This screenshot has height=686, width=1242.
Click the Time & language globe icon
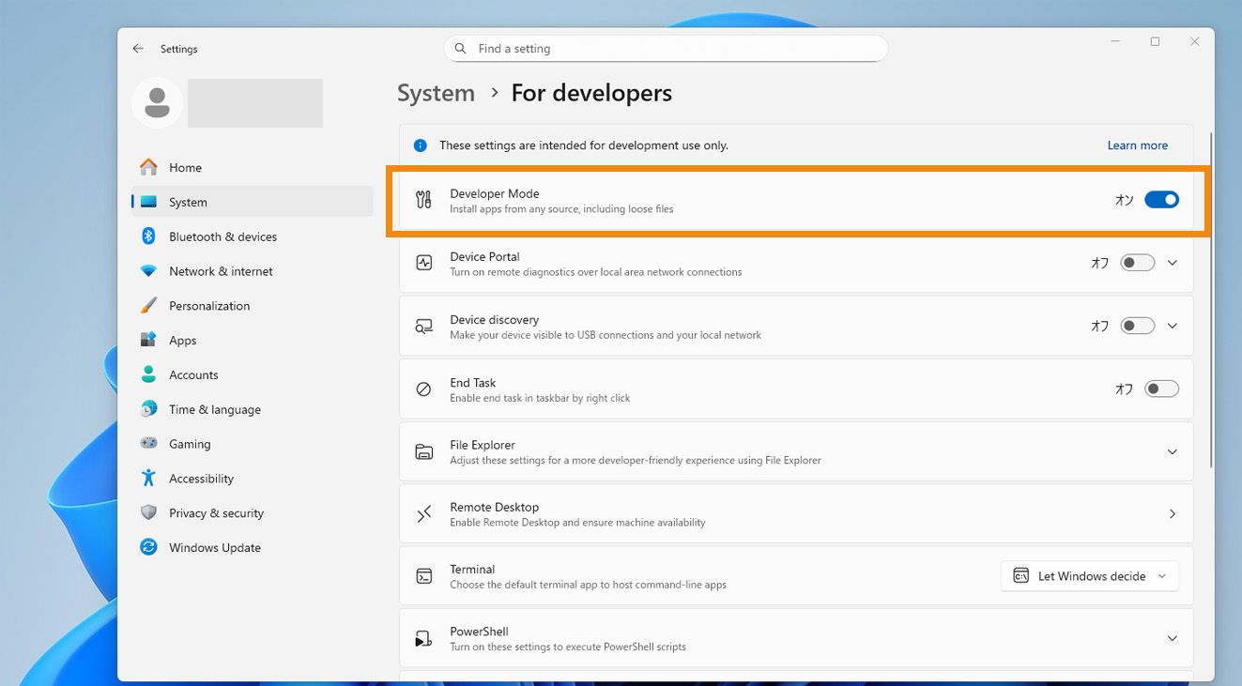coord(148,409)
